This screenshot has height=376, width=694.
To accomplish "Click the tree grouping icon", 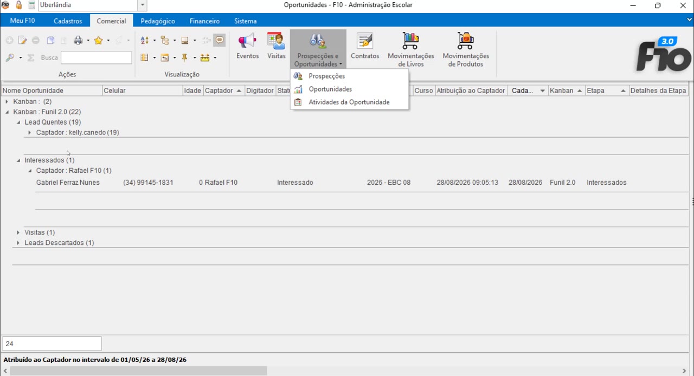I will click(165, 41).
